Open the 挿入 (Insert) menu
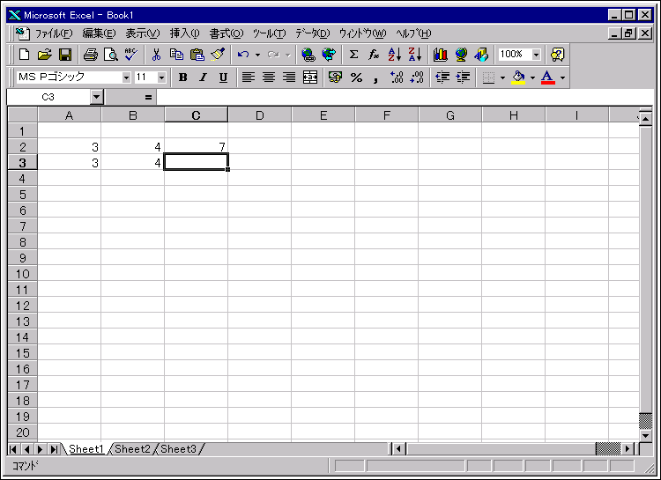 [x=184, y=33]
